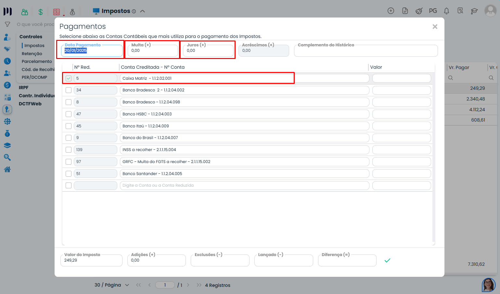The width and height of the screenshot is (500, 294).
Task: Uncheck the Caixa Matriz account checkbox
Action: click(x=69, y=78)
